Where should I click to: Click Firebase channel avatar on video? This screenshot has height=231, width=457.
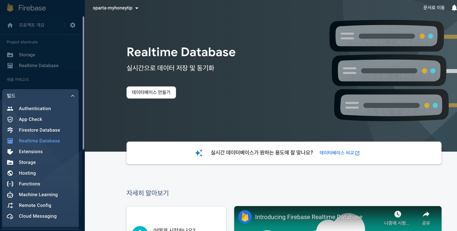(245, 217)
